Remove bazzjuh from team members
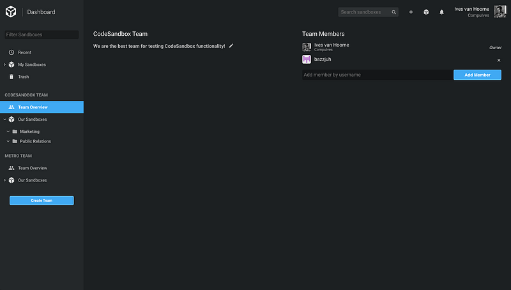Image resolution: width=511 pixels, height=290 pixels. (x=499, y=60)
